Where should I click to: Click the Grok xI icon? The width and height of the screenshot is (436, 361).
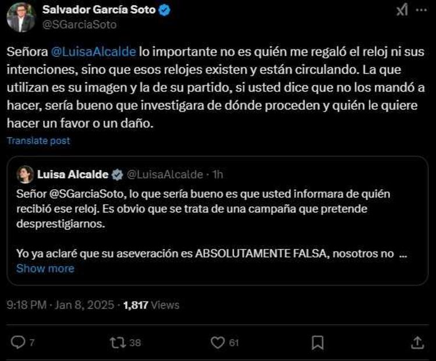tap(402, 11)
